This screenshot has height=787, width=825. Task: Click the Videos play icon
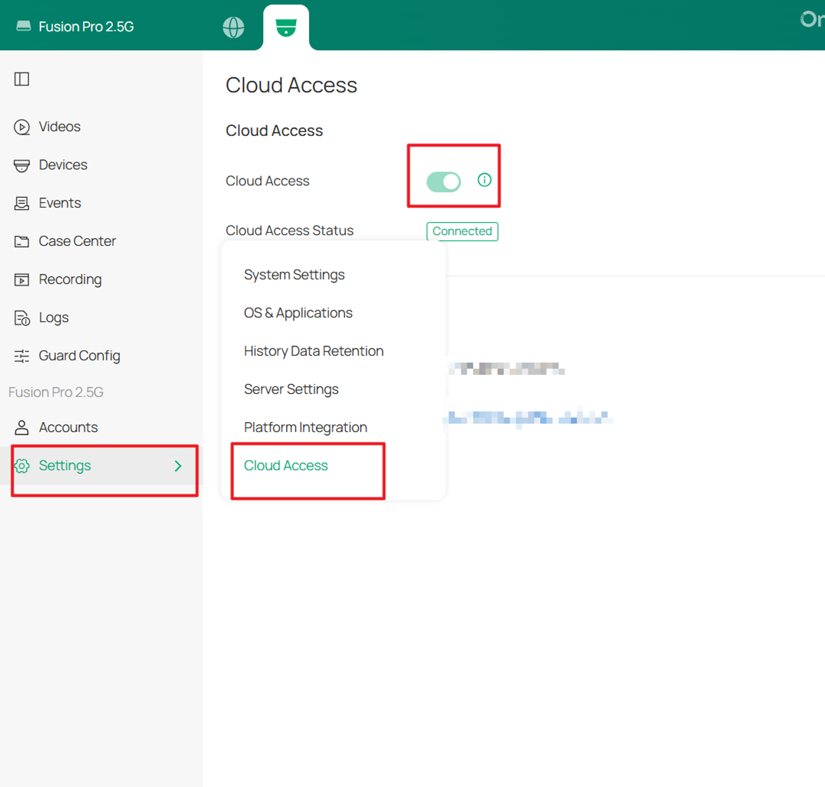click(21, 127)
